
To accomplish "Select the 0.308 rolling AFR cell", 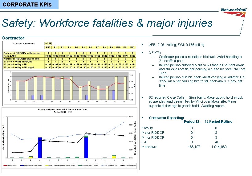I will pos(48,64).
